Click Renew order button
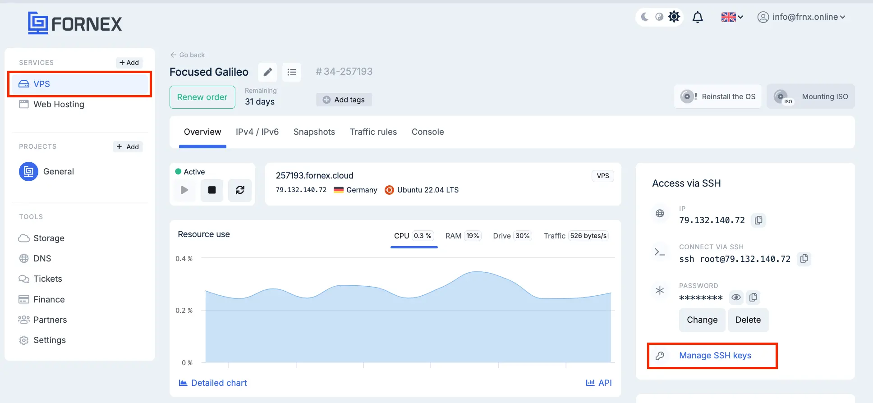Viewport: 873px width, 403px height. [x=202, y=97]
